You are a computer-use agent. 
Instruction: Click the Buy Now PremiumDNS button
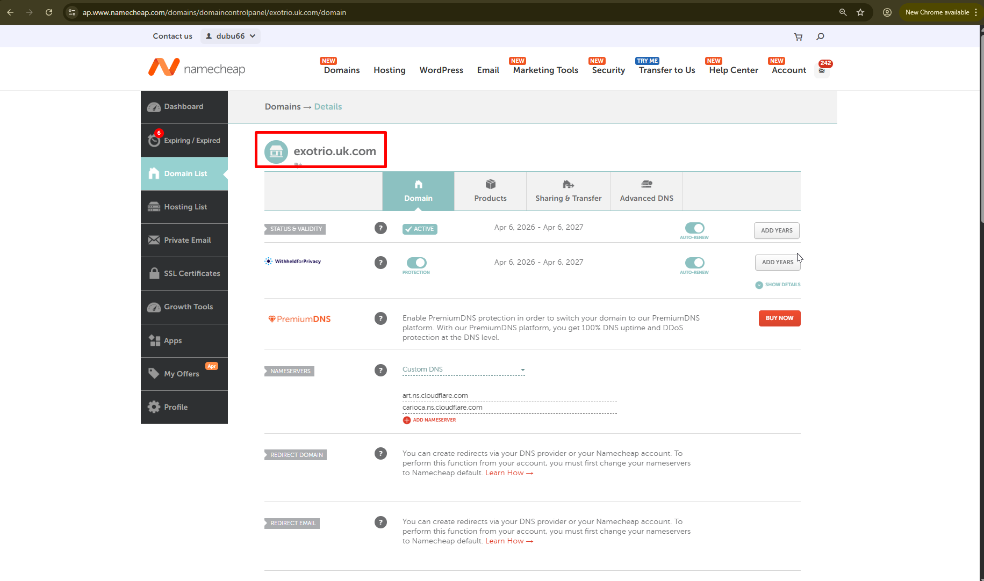click(x=779, y=318)
